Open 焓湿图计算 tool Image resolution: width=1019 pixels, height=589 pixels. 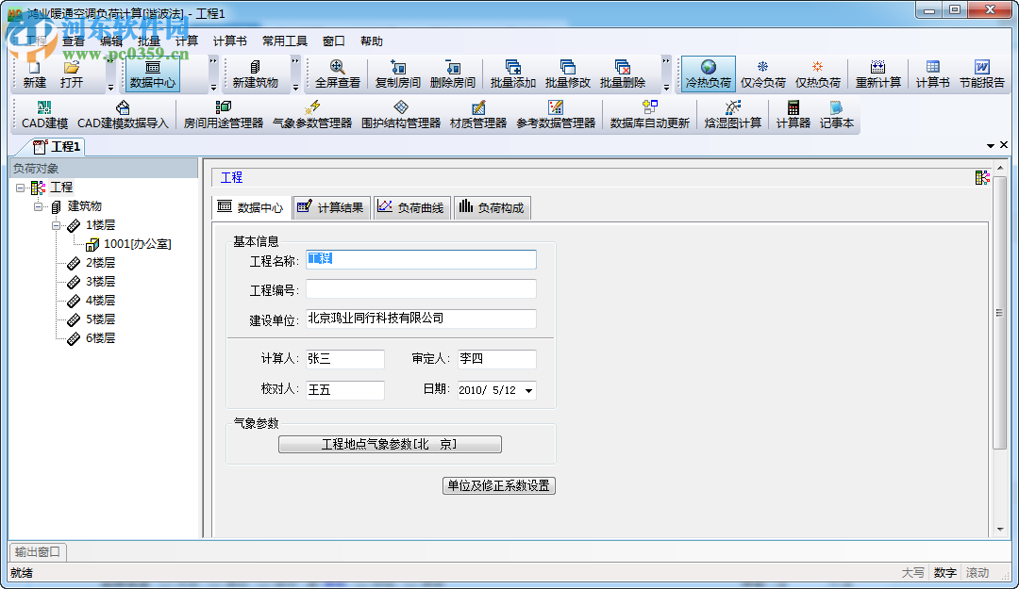click(732, 115)
